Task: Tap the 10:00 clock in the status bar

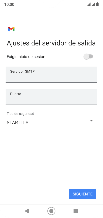Action: 9,4
